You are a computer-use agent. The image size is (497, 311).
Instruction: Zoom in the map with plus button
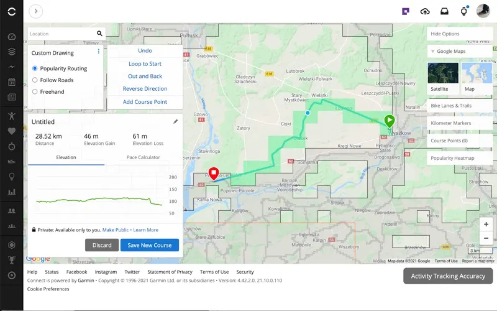(486, 225)
